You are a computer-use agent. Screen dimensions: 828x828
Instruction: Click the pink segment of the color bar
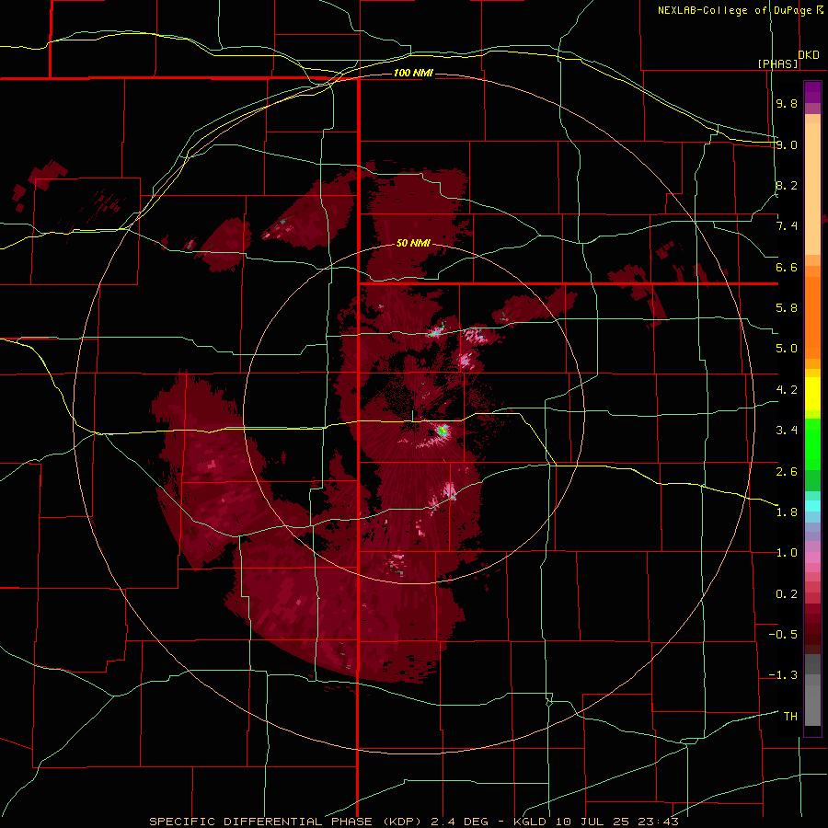[x=812, y=558]
